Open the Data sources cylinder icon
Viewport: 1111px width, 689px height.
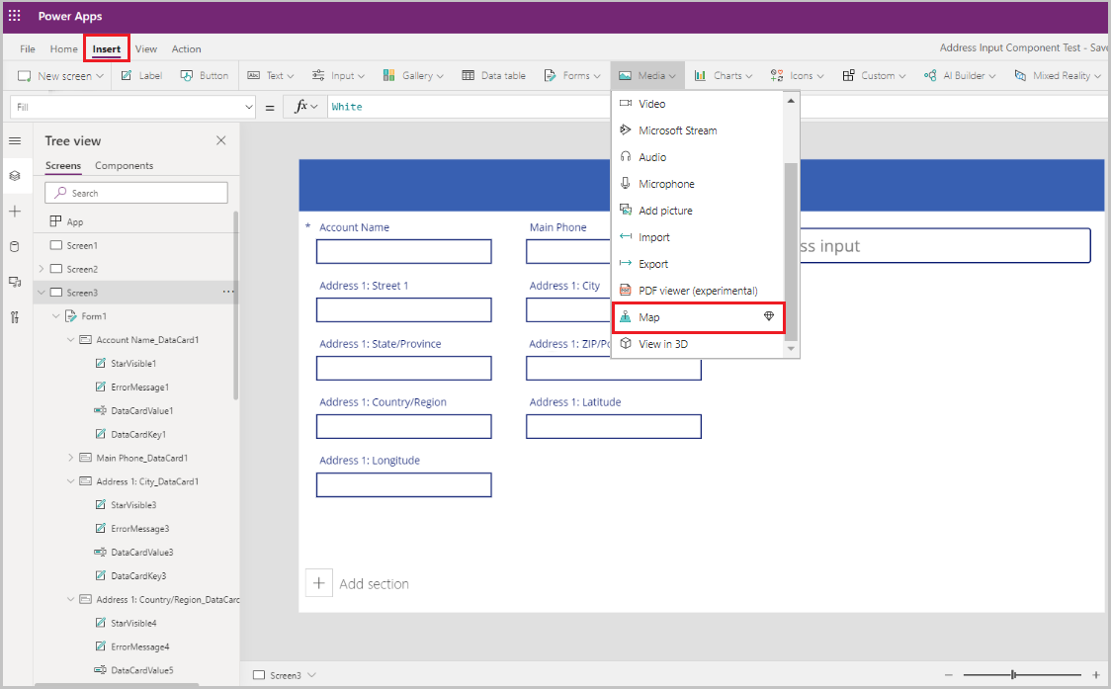point(15,247)
